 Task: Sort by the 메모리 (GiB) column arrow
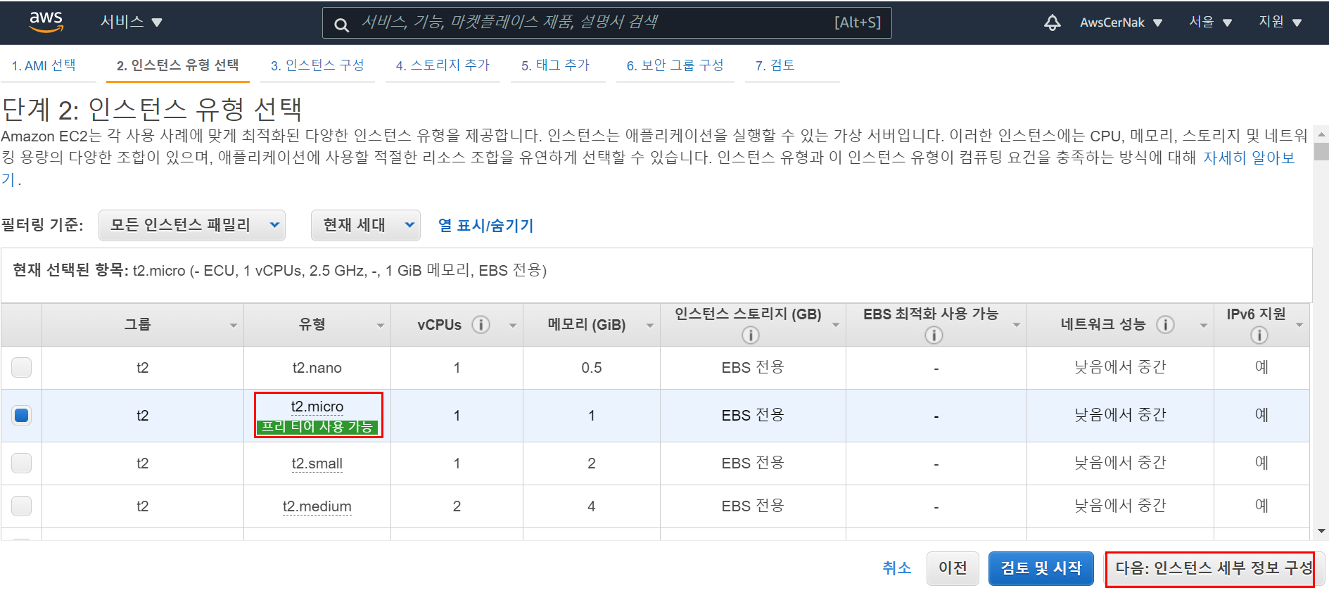650,326
